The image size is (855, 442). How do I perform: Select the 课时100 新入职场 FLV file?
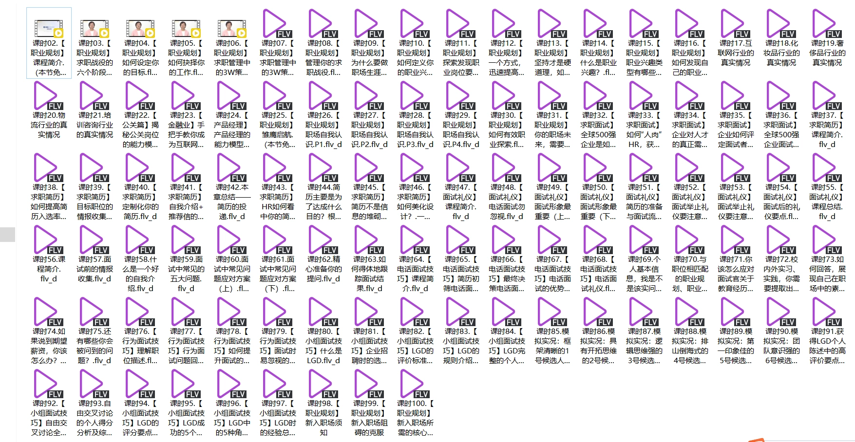point(414,384)
